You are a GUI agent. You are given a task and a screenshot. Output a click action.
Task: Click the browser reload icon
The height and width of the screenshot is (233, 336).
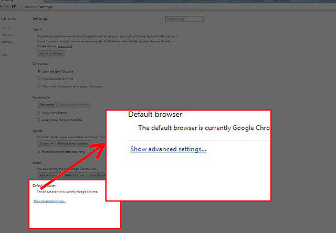tap(14, 7)
